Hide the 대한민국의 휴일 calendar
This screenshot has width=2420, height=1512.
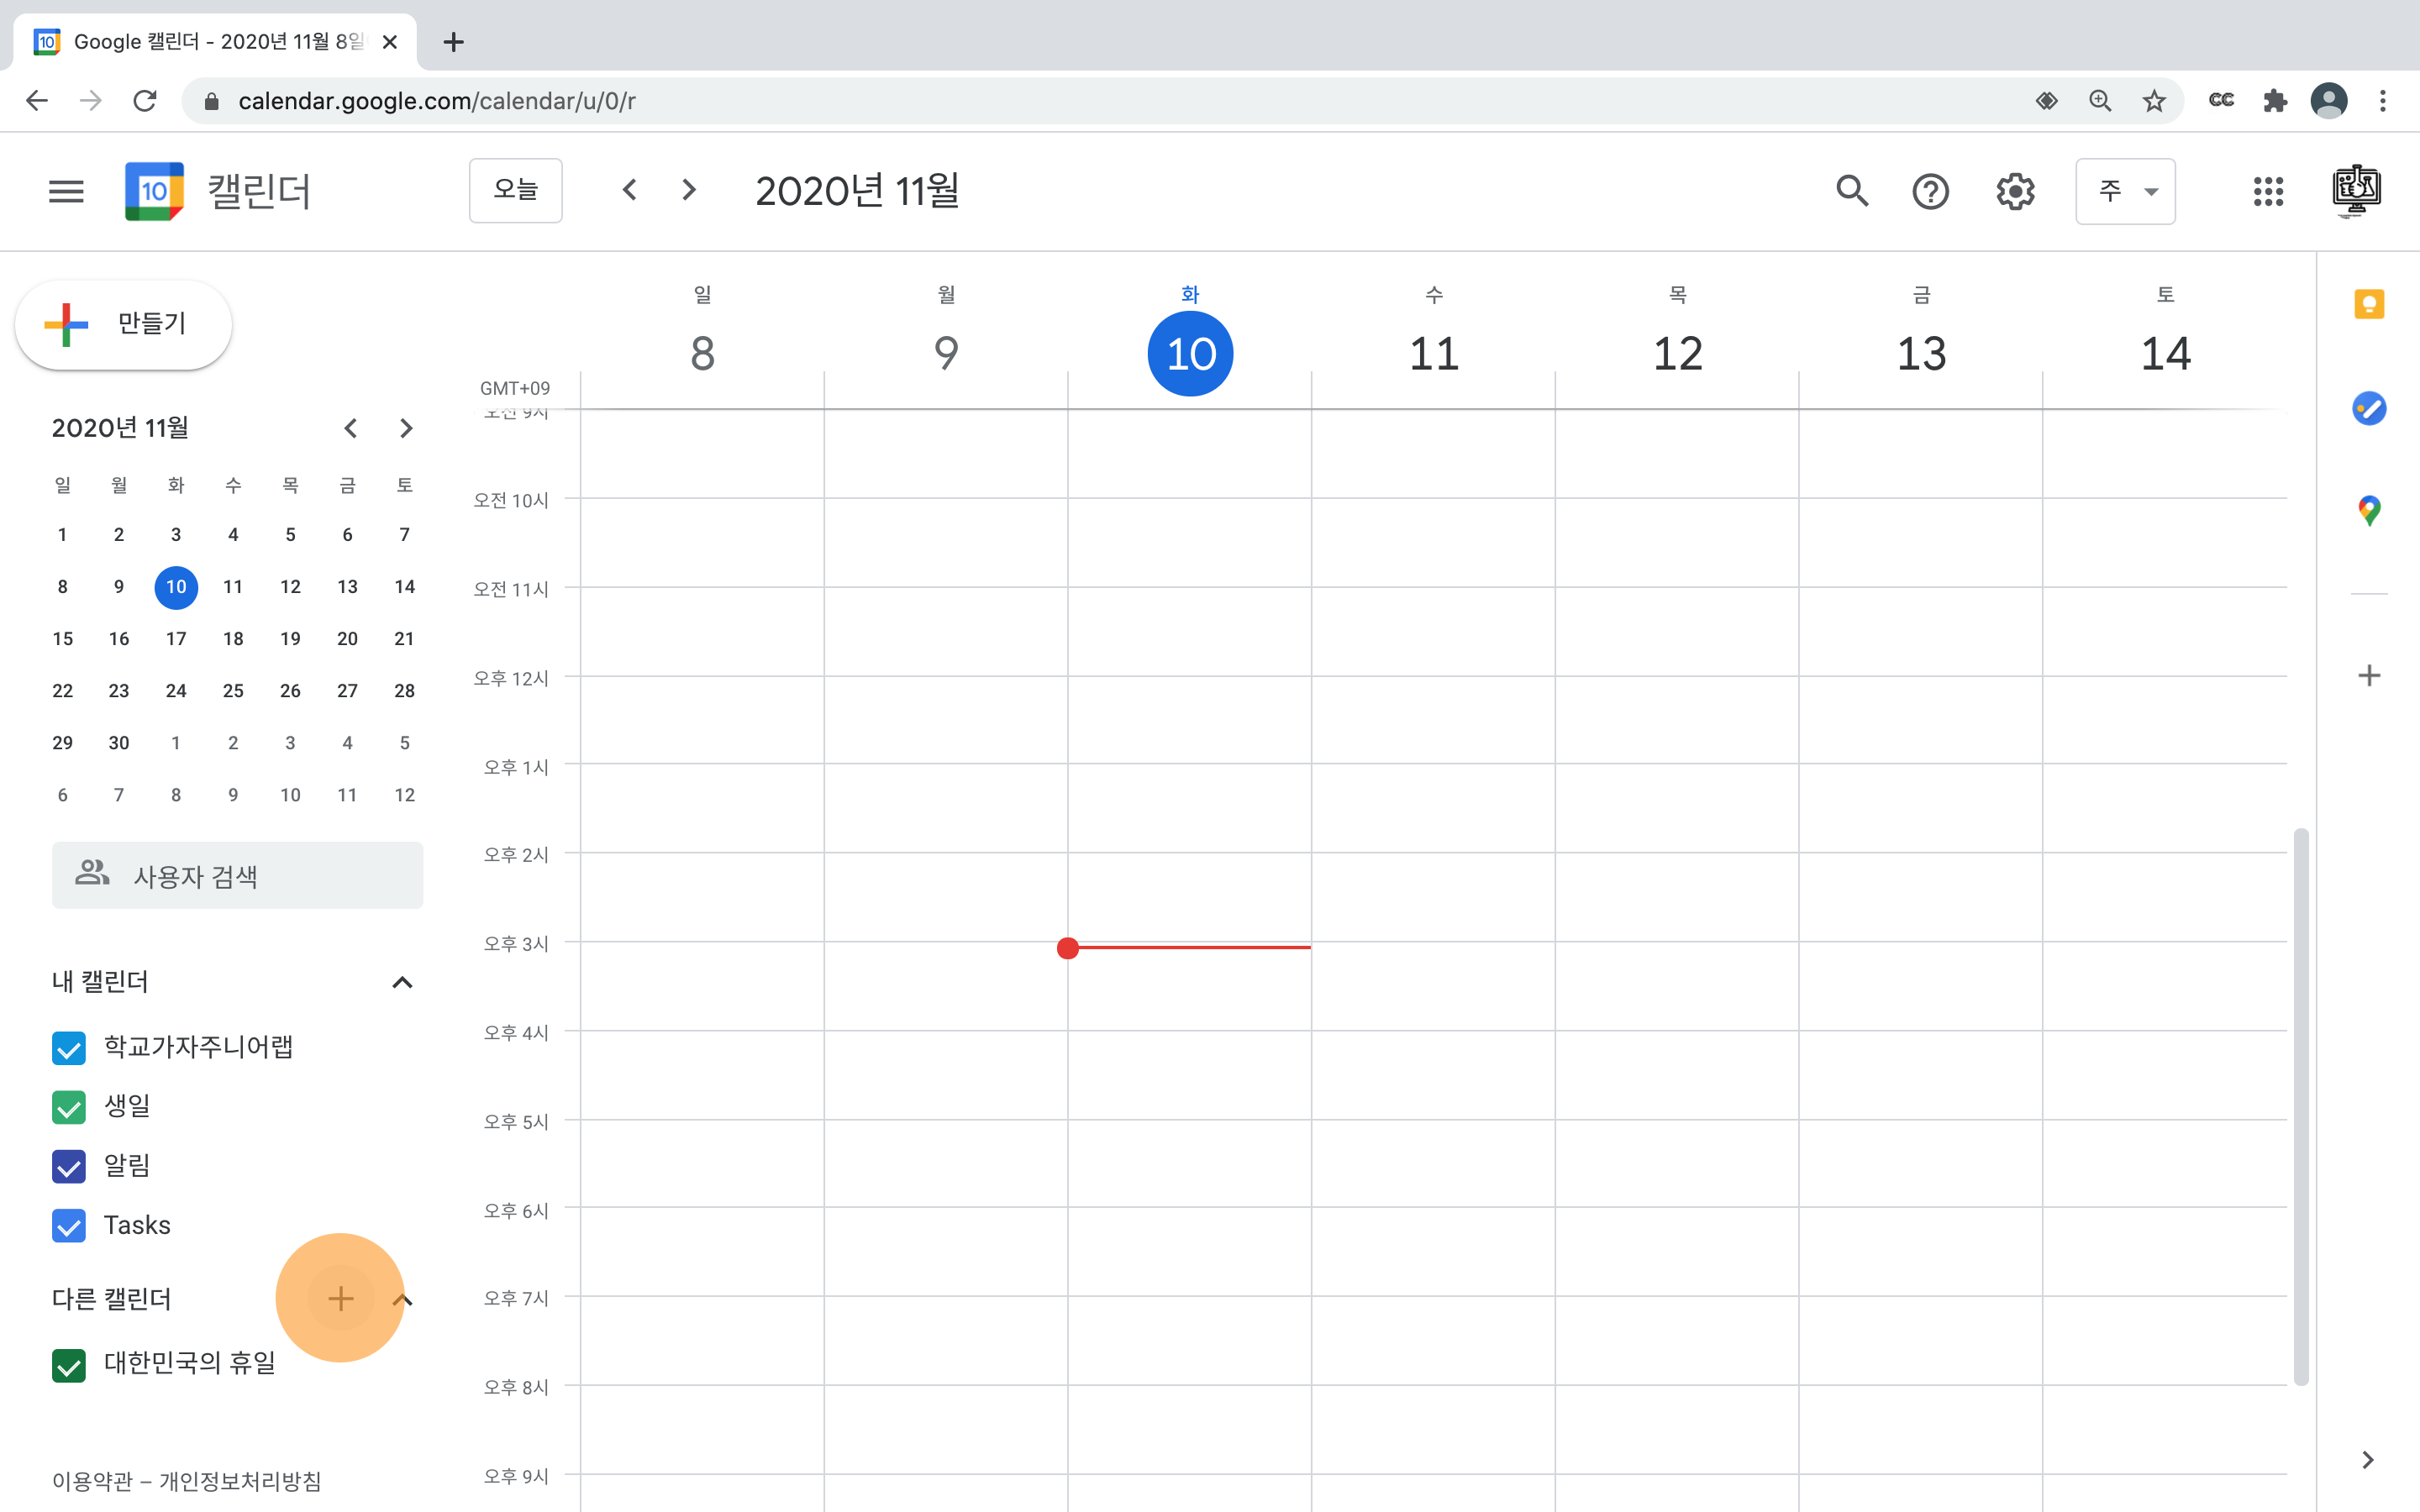coord(69,1365)
